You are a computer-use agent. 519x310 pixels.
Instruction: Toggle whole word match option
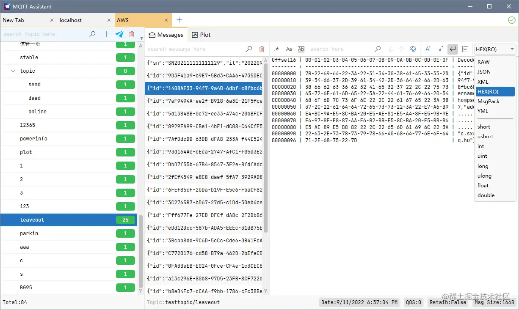click(x=301, y=49)
